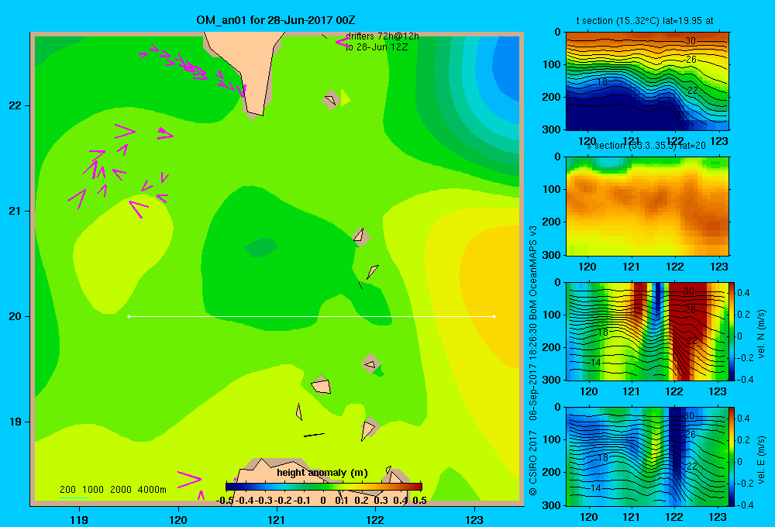This screenshot has width=775, height=527.
Task: Click the large magenta drifter arrow near 120E bottom
Action: 189,479
